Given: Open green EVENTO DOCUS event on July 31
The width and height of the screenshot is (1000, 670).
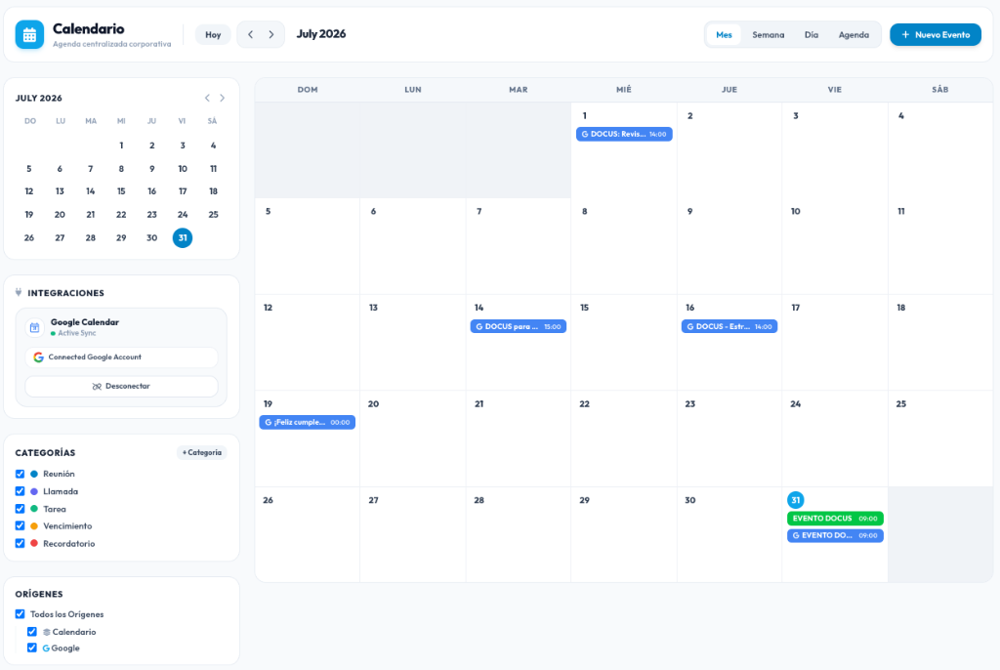Looking at the screenshot, I should pyautogui.click(x=835, y=519).
